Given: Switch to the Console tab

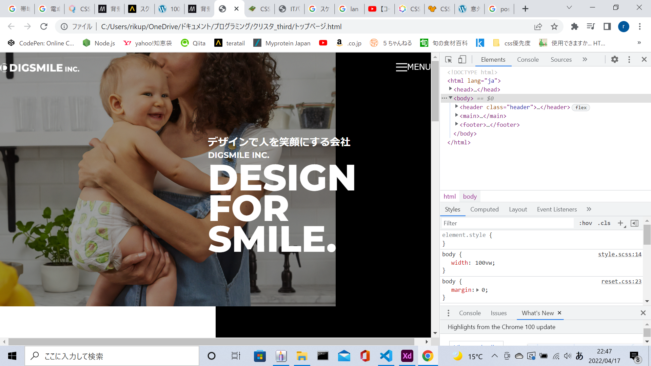Looking at the screenshot, I should tap(528, 60).
